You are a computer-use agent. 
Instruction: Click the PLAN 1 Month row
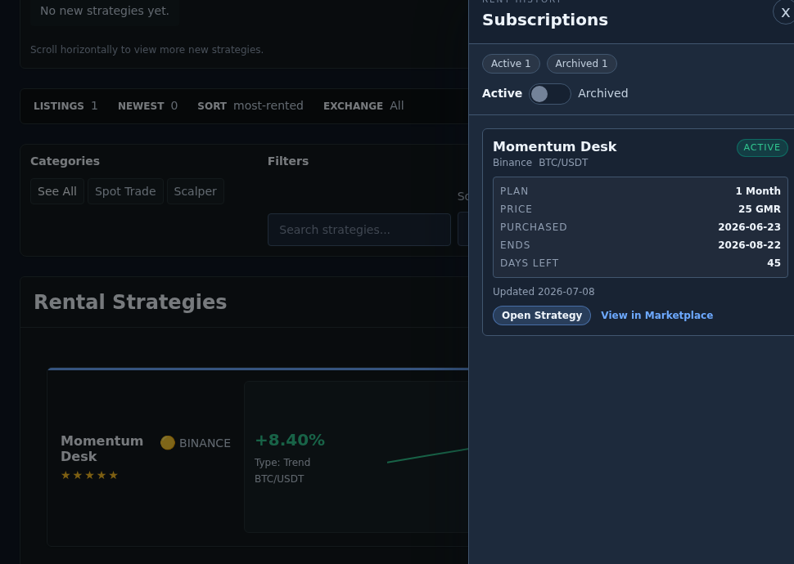640,191
